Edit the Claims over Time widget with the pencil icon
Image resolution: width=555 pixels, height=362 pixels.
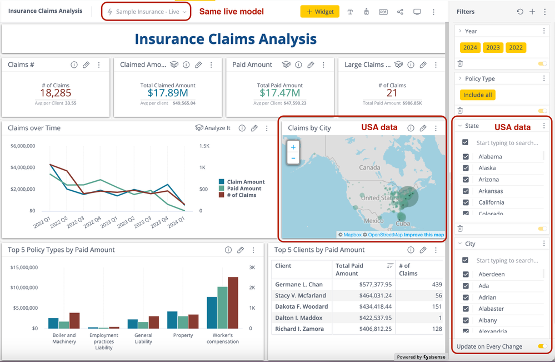pyautogui.click(x=254, y=128)
